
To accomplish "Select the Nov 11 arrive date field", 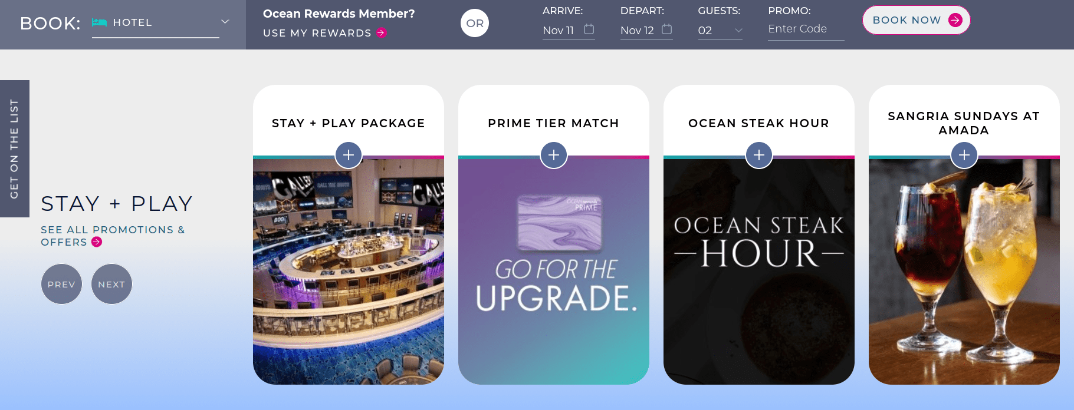I will click(569, 30).
